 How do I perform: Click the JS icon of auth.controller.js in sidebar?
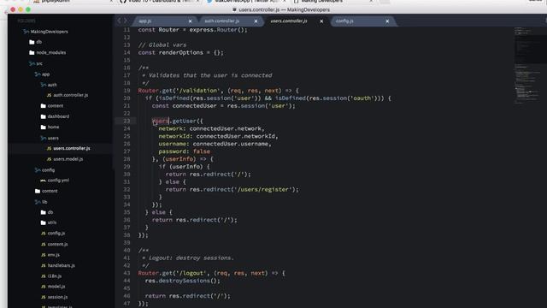point(50,95)
